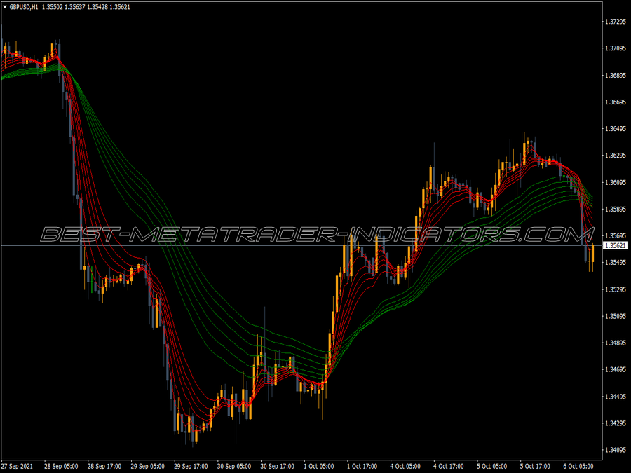Click the 1 Oct 17:00 time label
The width and height of the screenshot is (631, 473).
point(362,466)
